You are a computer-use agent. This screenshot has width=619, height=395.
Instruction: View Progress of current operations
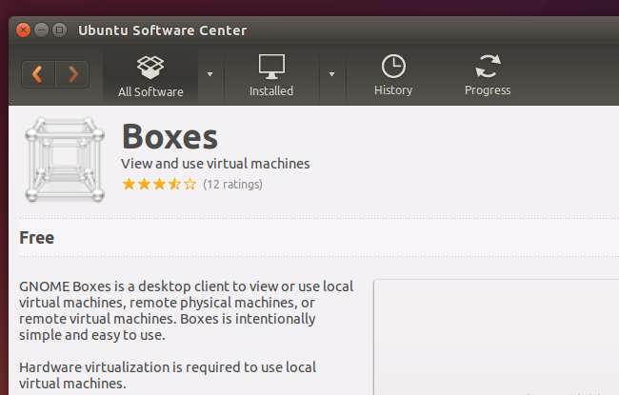(x=488, y=74)
